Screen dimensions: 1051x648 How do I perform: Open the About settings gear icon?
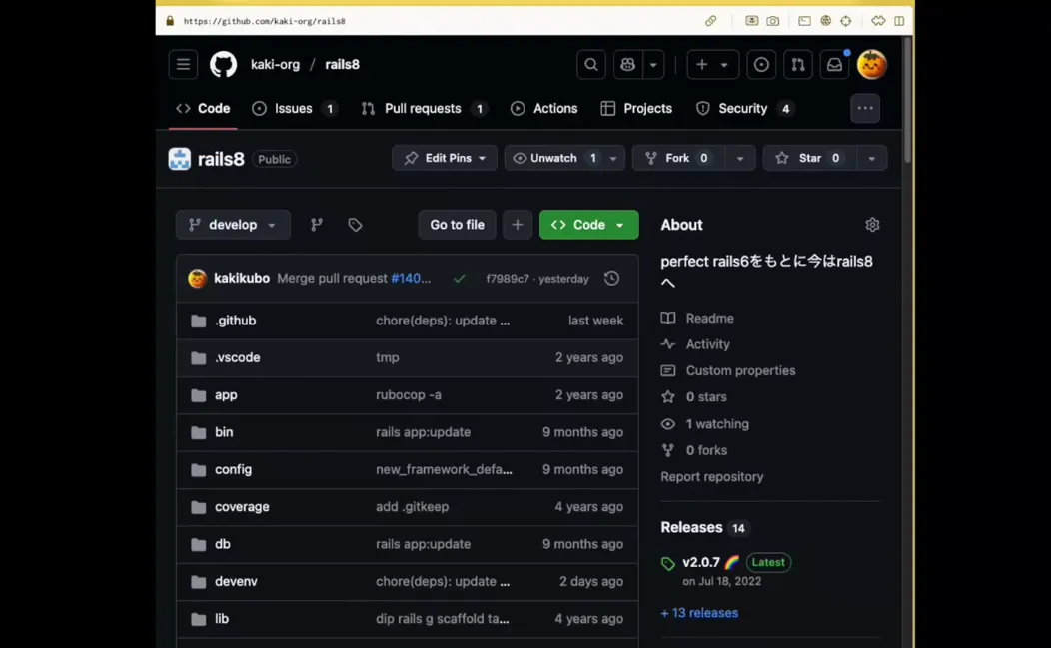click(872, 225)
